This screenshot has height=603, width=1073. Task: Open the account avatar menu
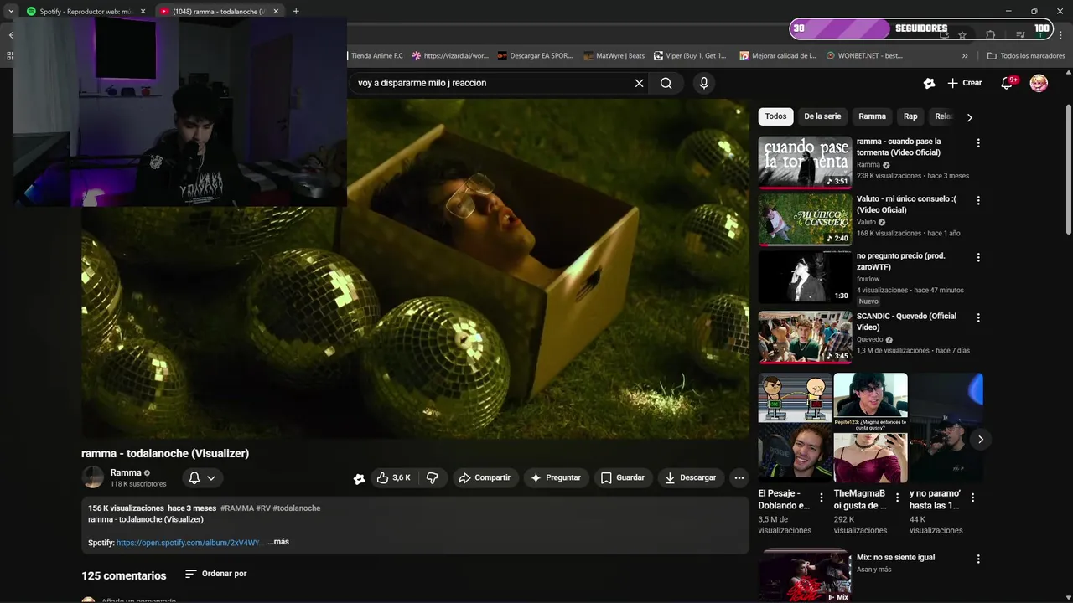pos(1039,83)
